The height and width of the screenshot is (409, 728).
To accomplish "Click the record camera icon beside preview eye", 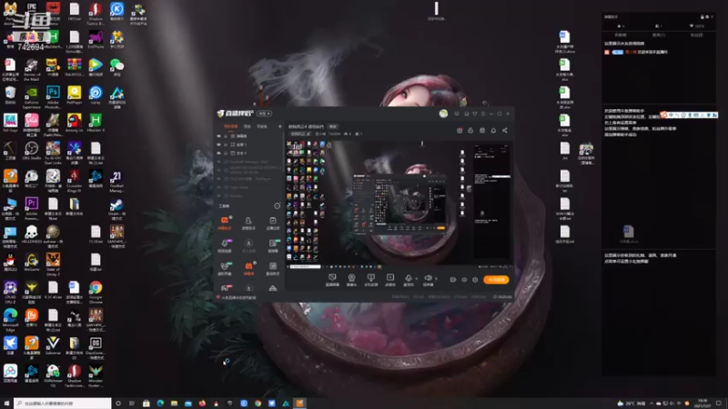I will point(452,280).
